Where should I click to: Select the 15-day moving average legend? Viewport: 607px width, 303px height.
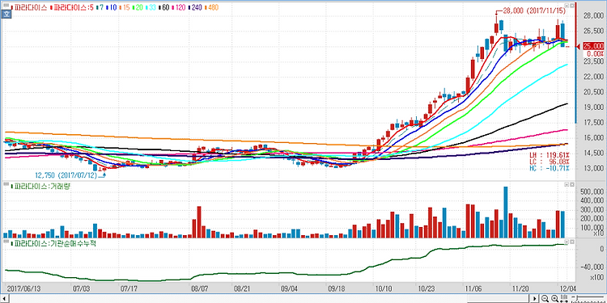[x=125, y=7]
